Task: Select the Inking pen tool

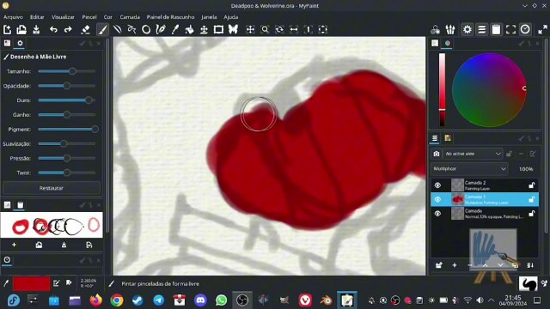Action: pos(161,30)
